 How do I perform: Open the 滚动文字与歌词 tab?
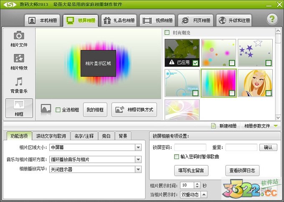pyautogui.click(x=51, y=136)
